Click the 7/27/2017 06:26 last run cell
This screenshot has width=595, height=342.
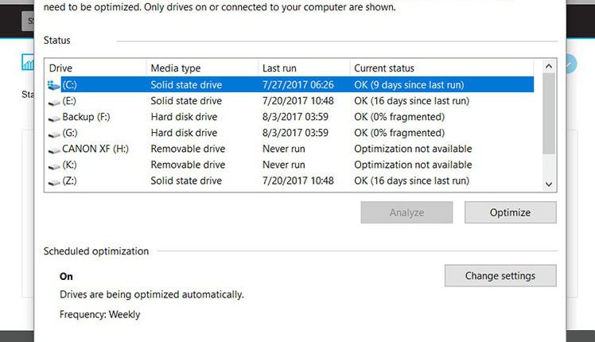(297, 84)
